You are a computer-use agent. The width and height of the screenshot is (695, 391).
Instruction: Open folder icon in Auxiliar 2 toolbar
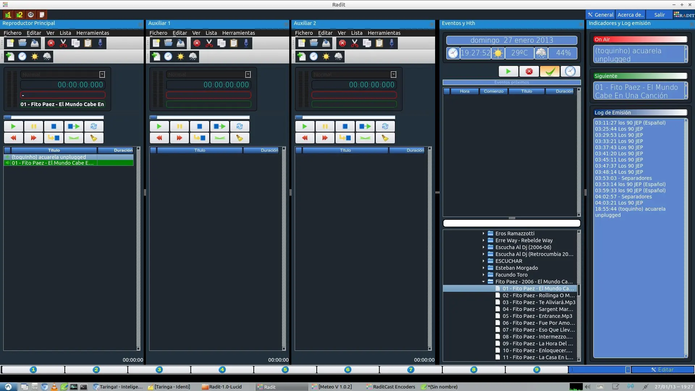pyautogui.click(x=314, y=43)
